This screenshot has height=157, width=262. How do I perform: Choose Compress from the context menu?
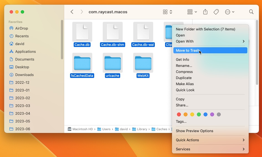pos(184,72)
